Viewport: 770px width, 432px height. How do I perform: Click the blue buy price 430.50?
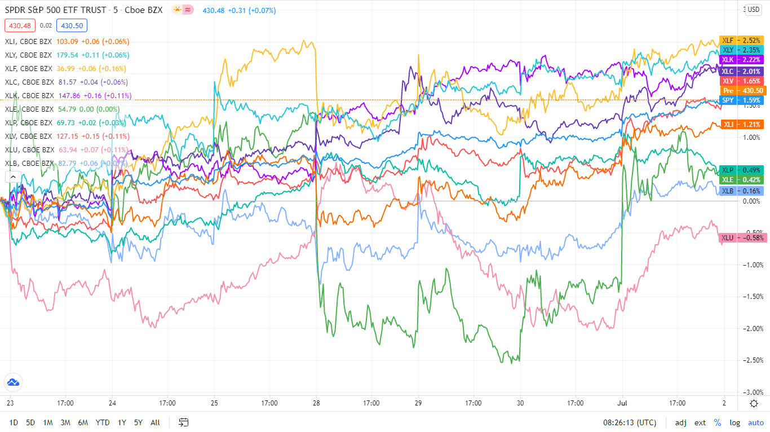coord(71,25)
